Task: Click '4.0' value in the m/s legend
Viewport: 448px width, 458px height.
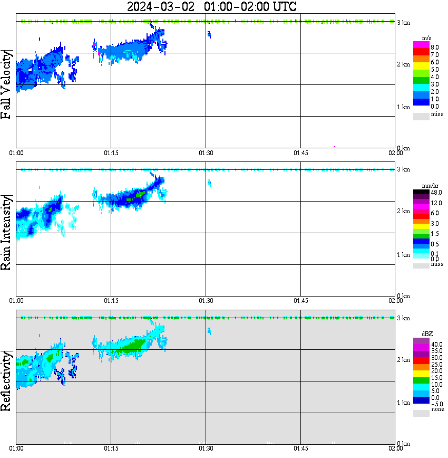Action: [435, 77]
